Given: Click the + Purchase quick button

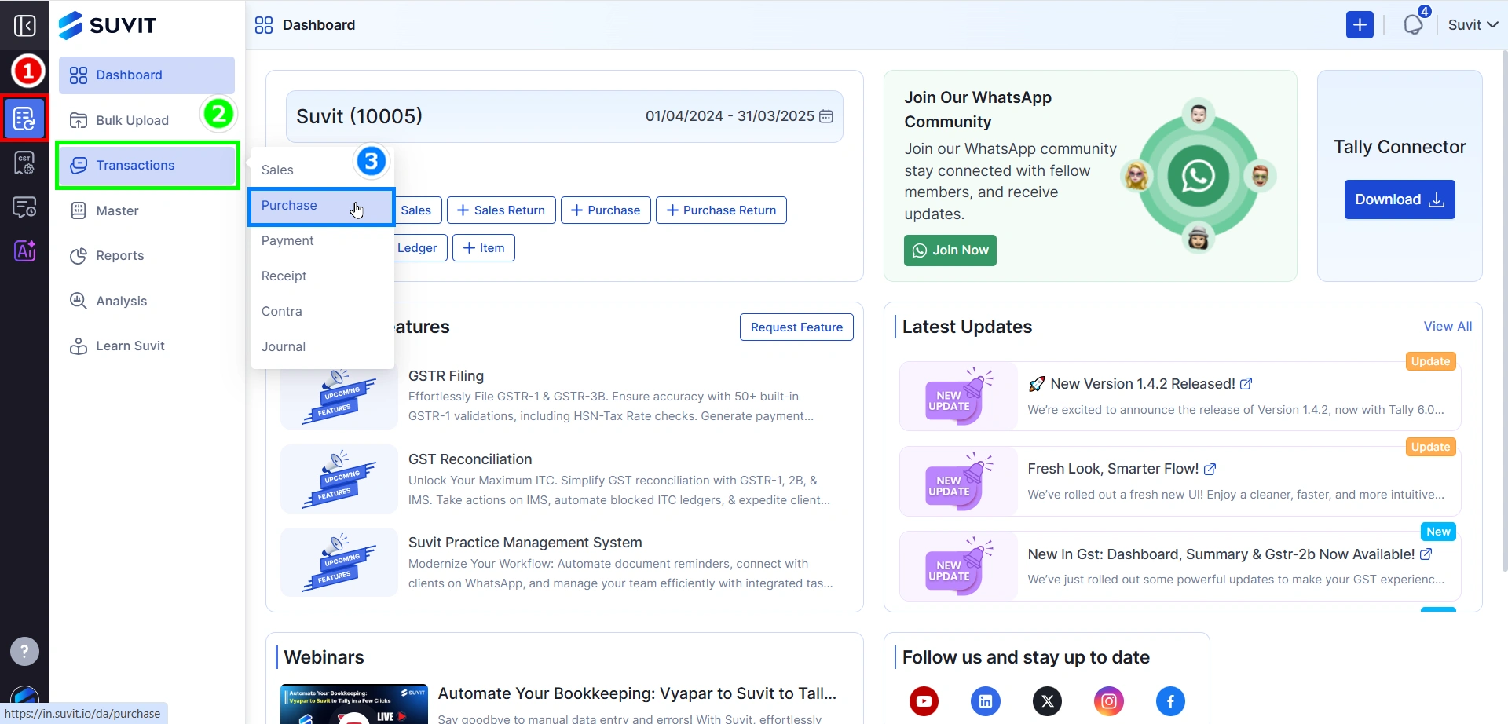Looking at the screenshot, I should point(606,210).
